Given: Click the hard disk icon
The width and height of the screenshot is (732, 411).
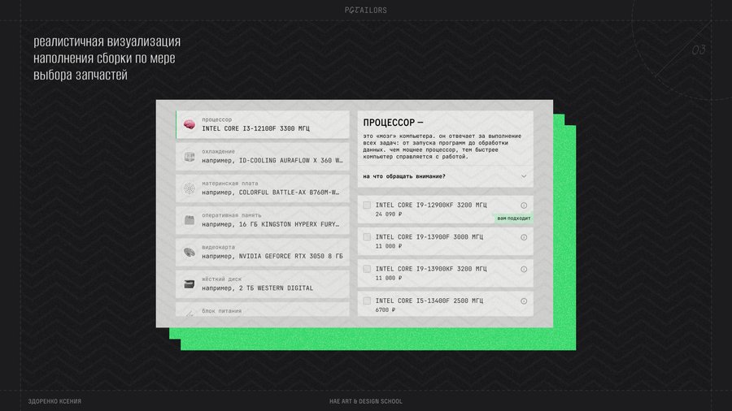Looking at the screenshot, I should (x=189, y=284).
